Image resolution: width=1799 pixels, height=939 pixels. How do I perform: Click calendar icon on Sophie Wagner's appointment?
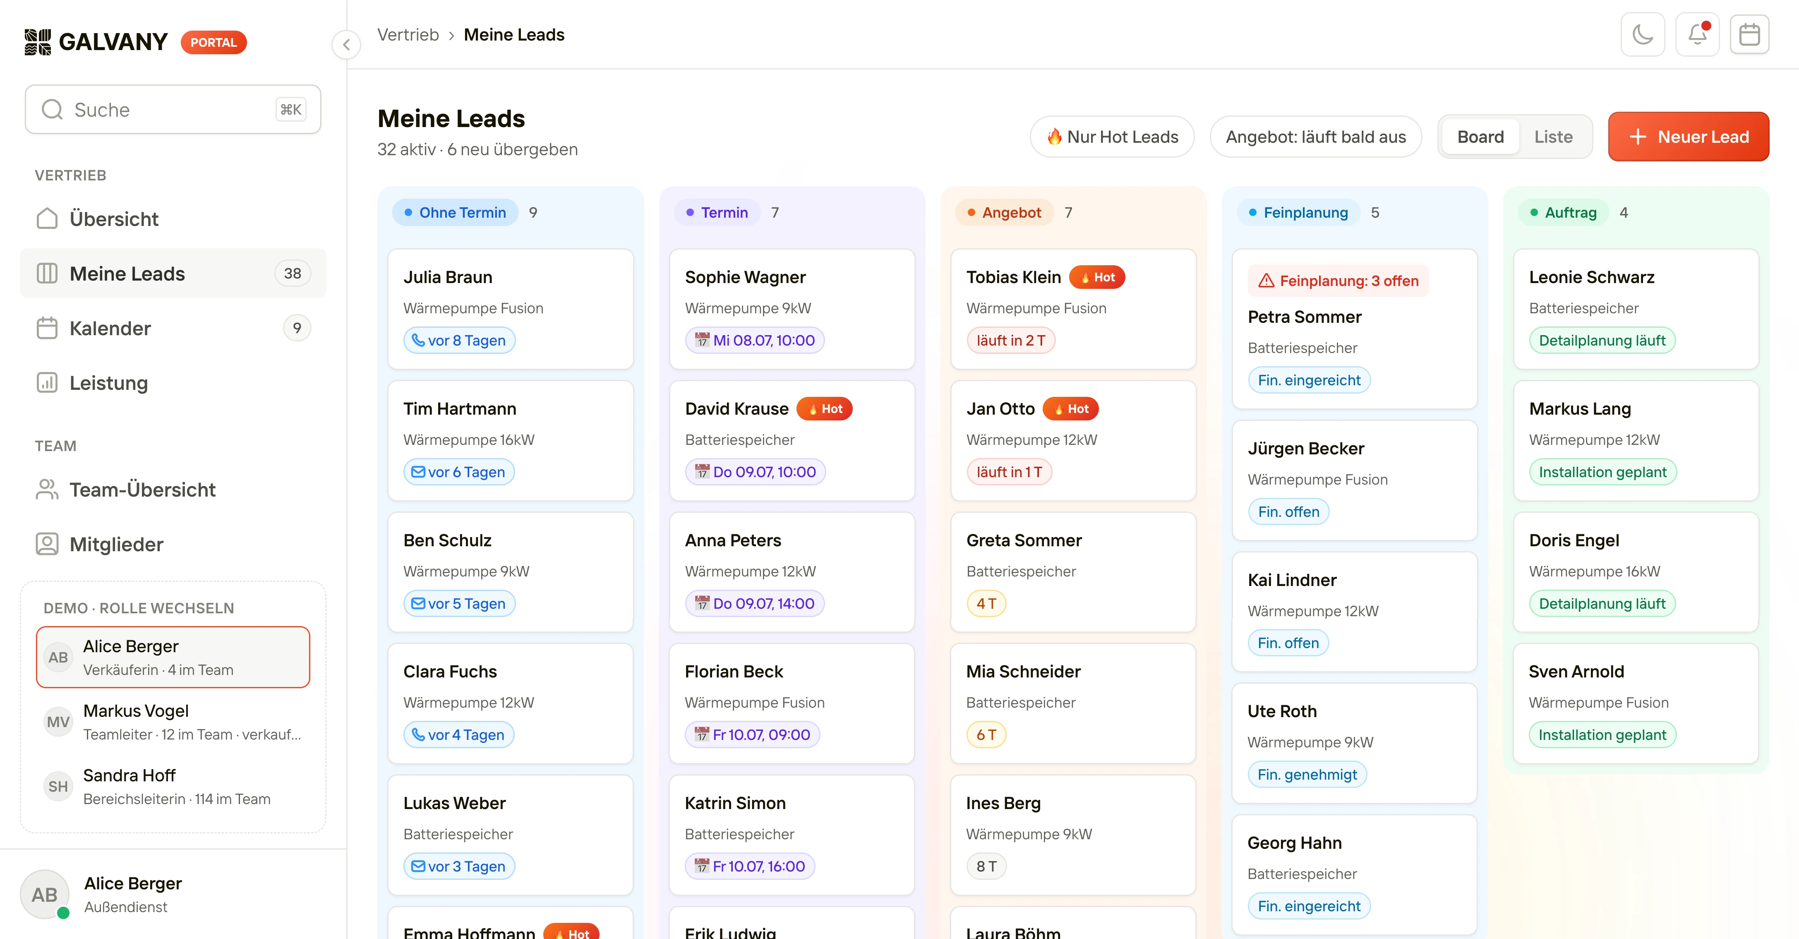702,340
